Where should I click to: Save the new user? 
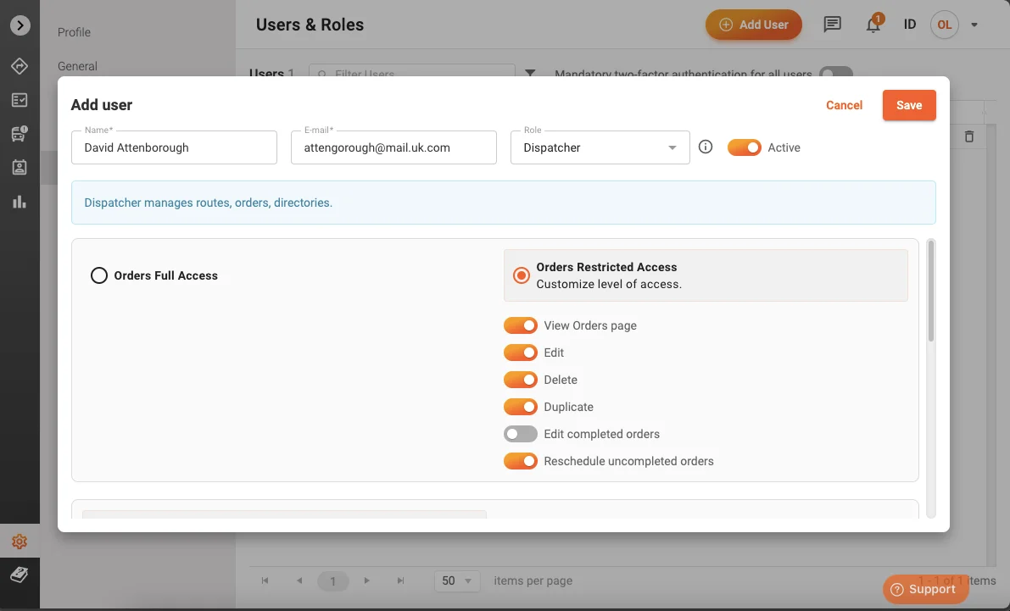(909, 105)
